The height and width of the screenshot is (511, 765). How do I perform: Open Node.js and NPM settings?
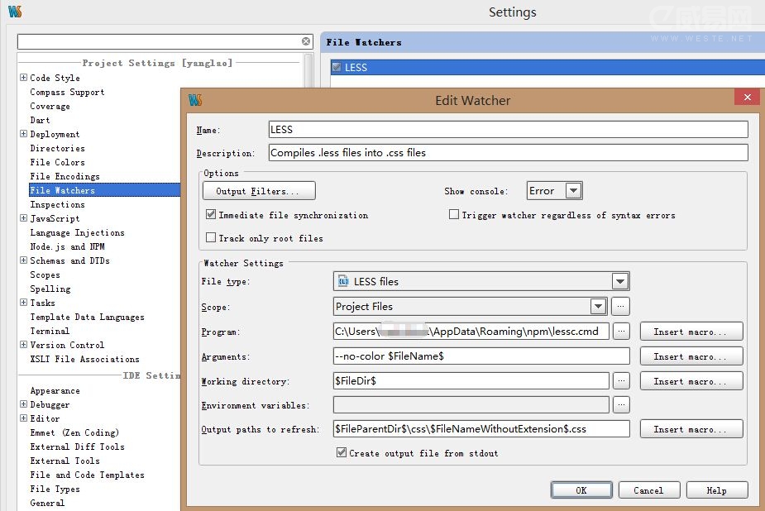coord(67,246)
